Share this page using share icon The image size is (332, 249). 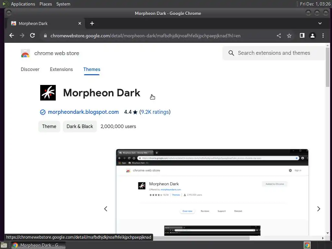pyautogui.click(x=279, y=36)
